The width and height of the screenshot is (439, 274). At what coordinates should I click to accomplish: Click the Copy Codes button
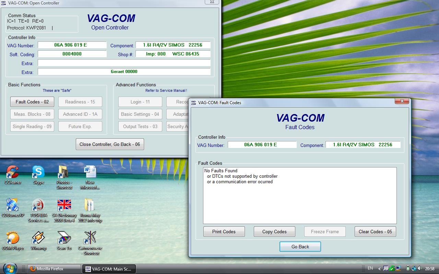click(274, 232)
